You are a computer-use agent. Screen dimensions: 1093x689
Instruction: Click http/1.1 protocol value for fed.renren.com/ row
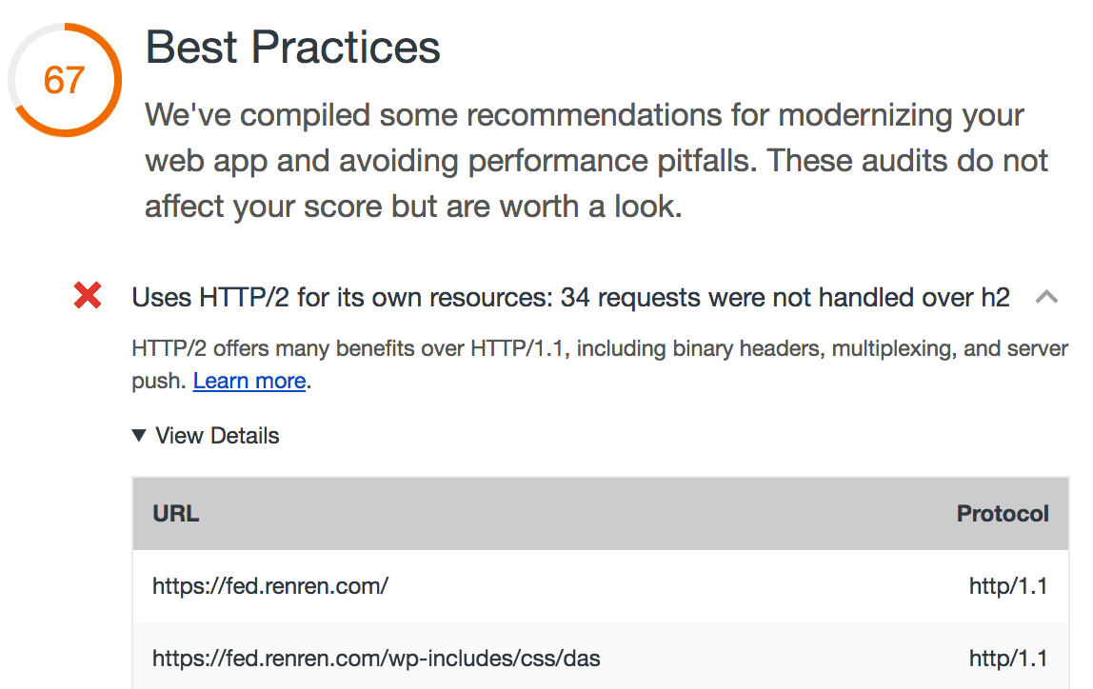pos(1008,586)
